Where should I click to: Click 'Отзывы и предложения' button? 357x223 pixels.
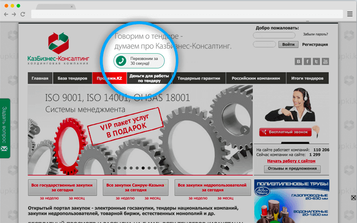292,169
